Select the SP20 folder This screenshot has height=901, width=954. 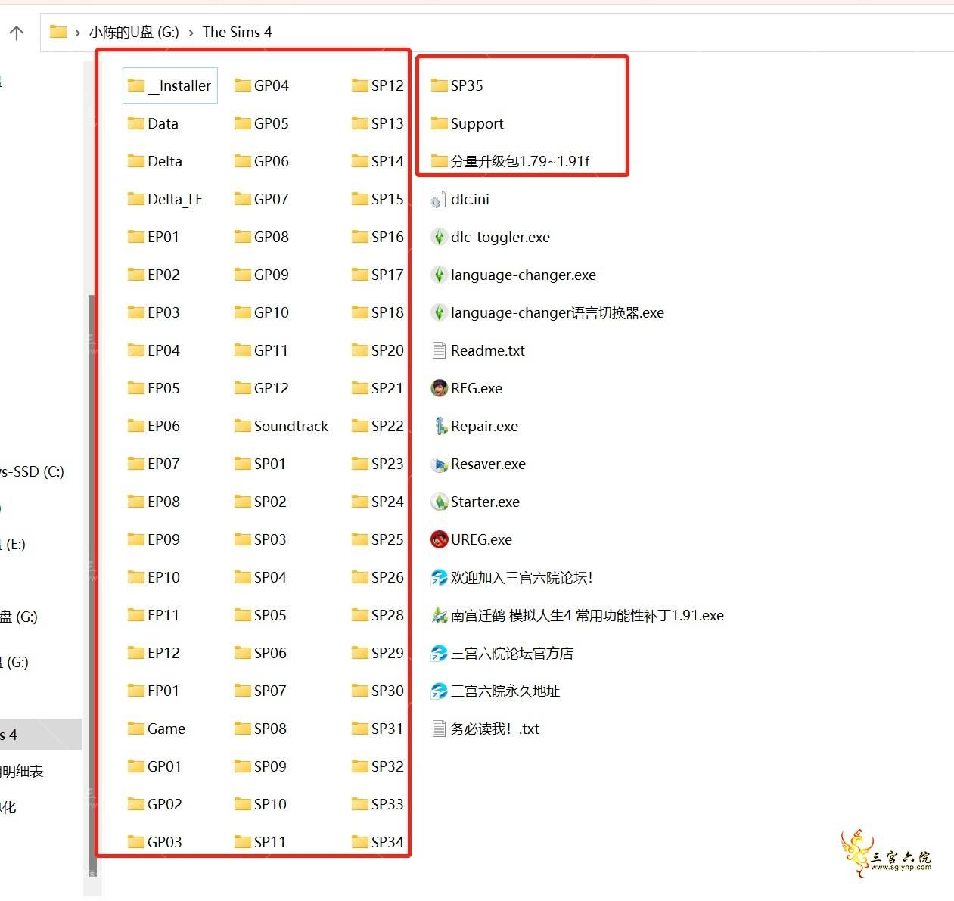tap(378, 350)
